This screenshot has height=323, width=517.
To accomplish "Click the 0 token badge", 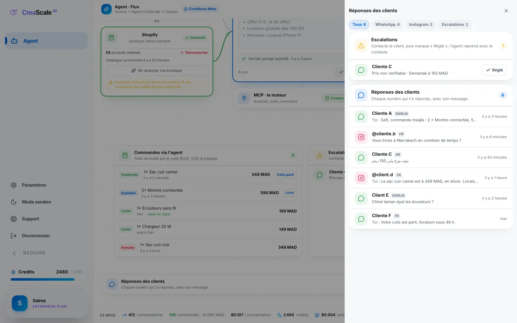I will 334,98.
